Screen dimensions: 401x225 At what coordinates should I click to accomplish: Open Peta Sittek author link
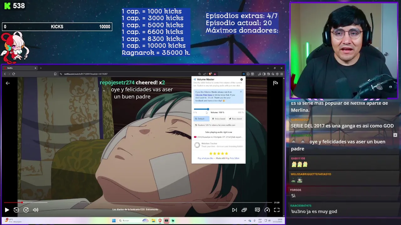point(235,158)
